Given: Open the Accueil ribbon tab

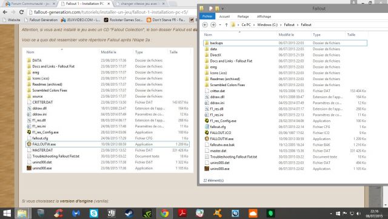Looking at the screenshot, I should click(224, 16).
